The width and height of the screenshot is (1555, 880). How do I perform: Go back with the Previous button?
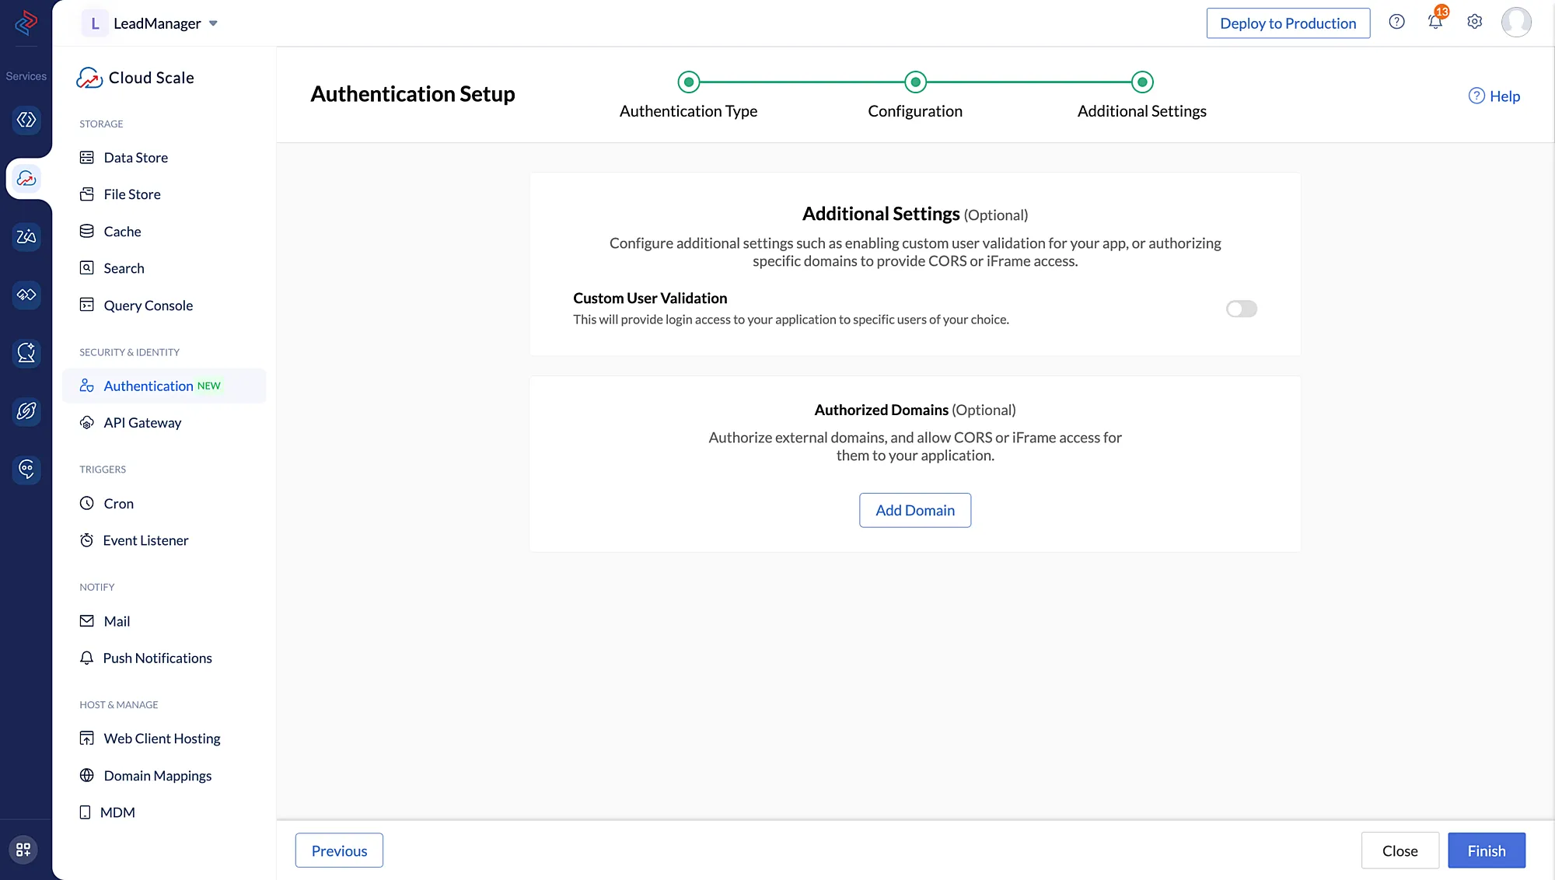point(339,850)
